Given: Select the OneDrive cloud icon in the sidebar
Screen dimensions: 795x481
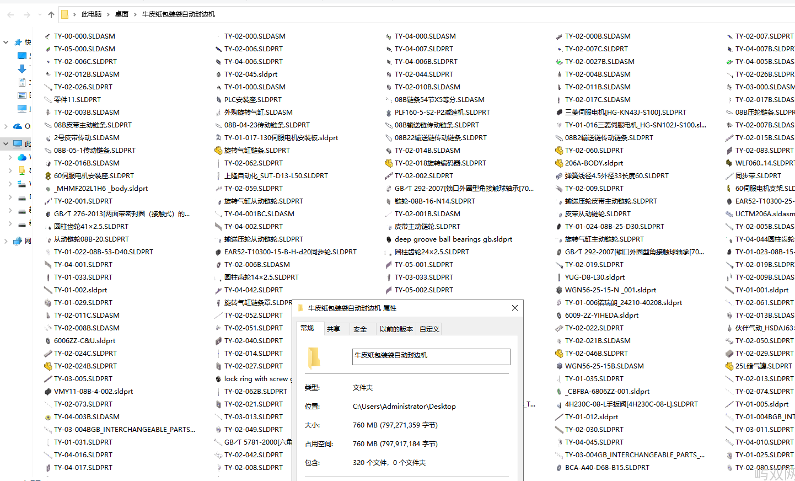Looking at the screenshot, I should [18, 126].
